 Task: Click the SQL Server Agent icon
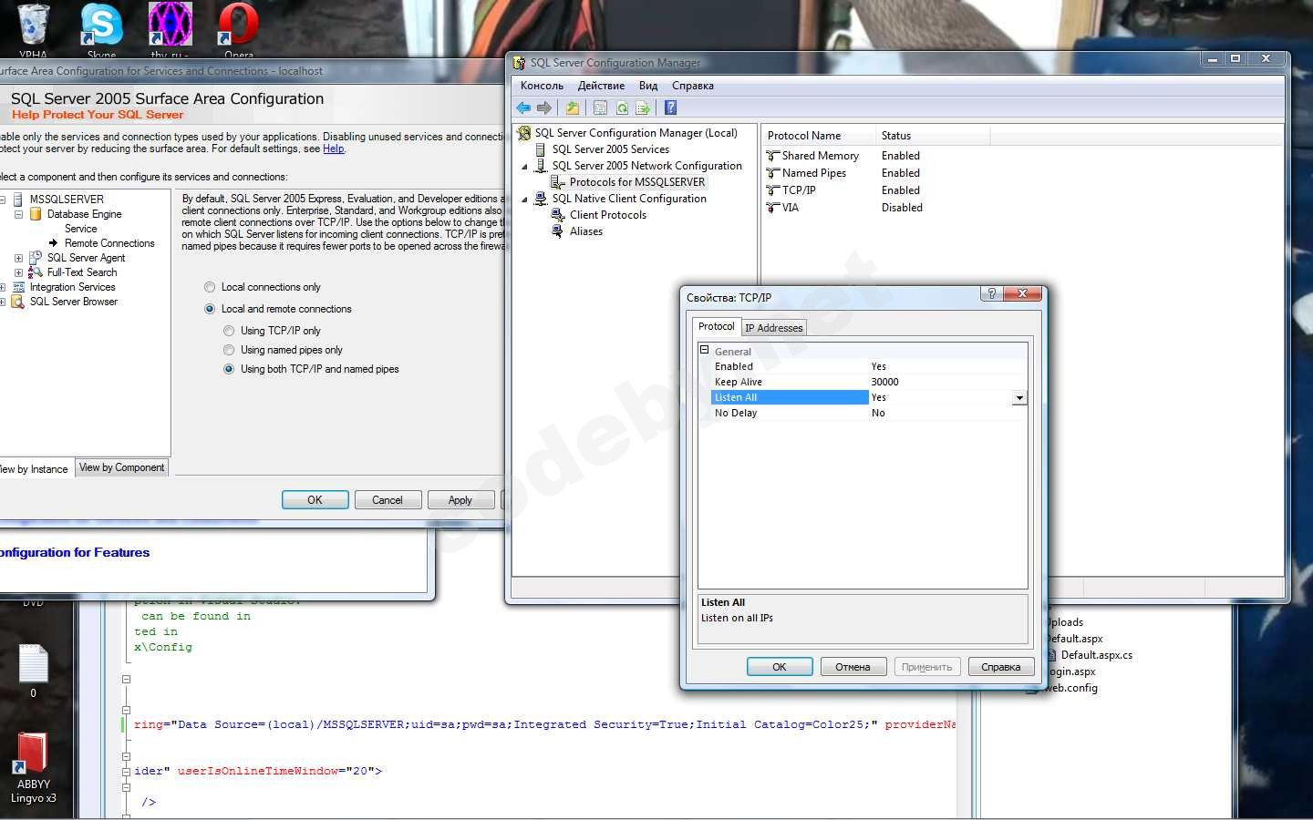(36, 258)
